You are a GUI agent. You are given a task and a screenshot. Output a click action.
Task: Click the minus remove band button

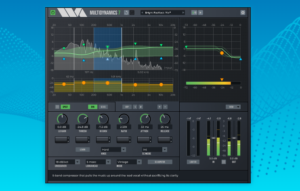tap(165, 107)
